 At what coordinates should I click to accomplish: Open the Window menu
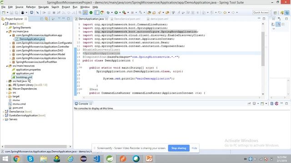click(85, 7)
